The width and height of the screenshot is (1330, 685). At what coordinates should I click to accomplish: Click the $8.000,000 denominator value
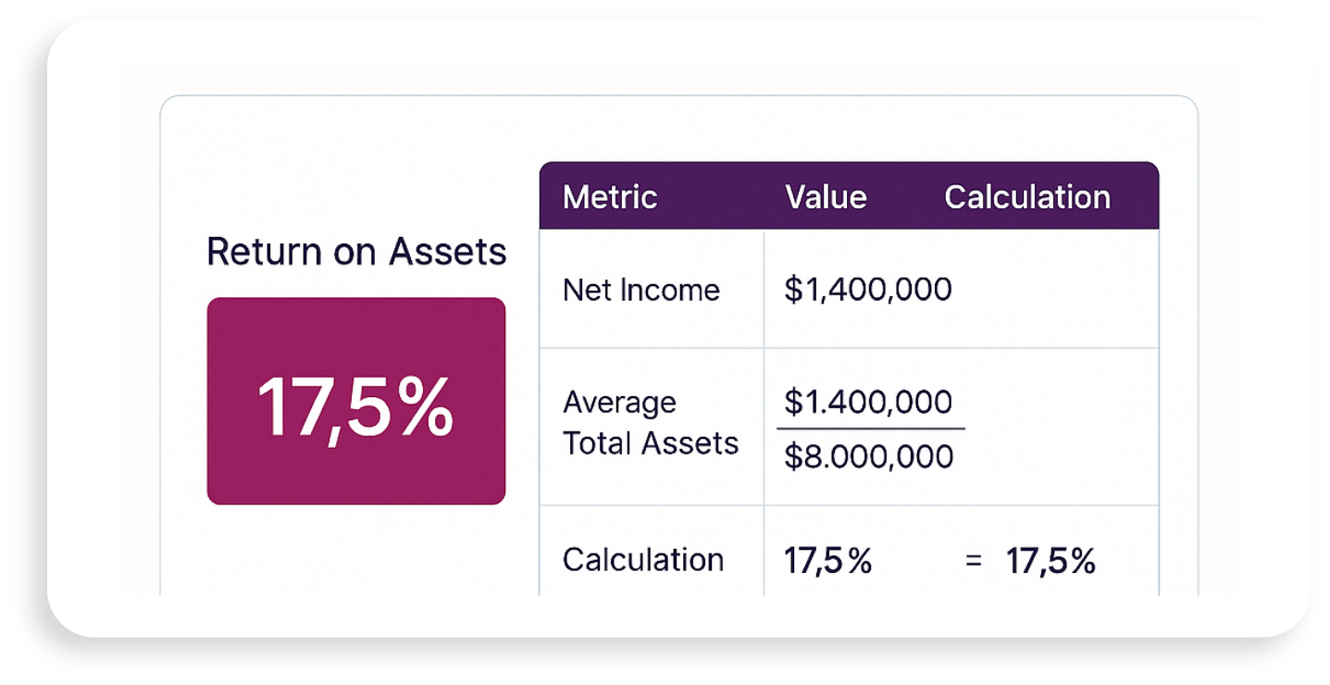coord(868,456)
